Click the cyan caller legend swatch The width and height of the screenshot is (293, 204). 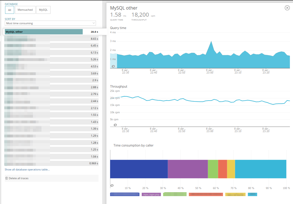(252, 194)
